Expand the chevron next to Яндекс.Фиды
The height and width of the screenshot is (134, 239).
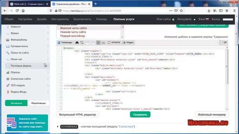pyautogui.click(x=48, y=92)
